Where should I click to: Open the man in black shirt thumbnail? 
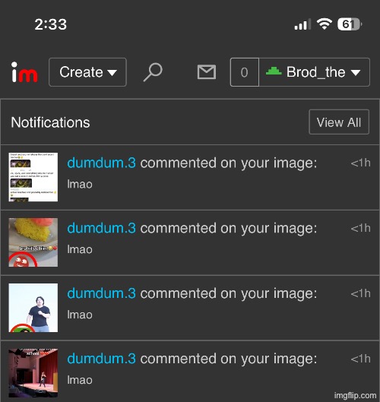[33, 308]
